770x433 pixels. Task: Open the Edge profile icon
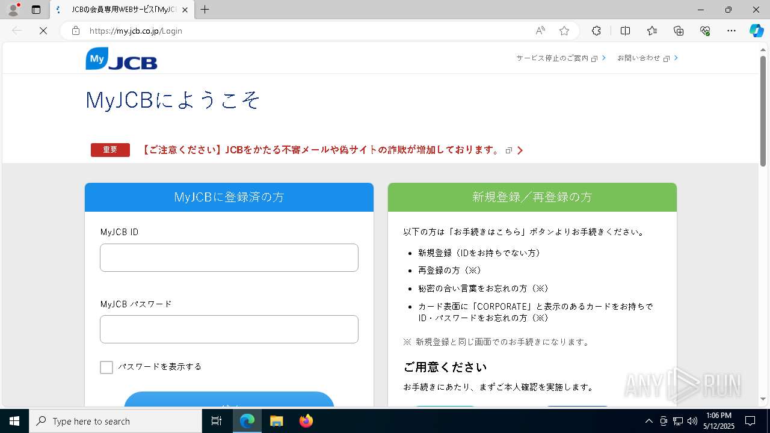coord(13,10)
